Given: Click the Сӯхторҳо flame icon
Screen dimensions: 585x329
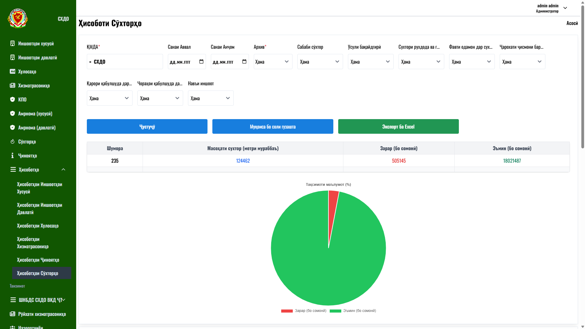Looking at the screenshot, I should coord(12,141).
